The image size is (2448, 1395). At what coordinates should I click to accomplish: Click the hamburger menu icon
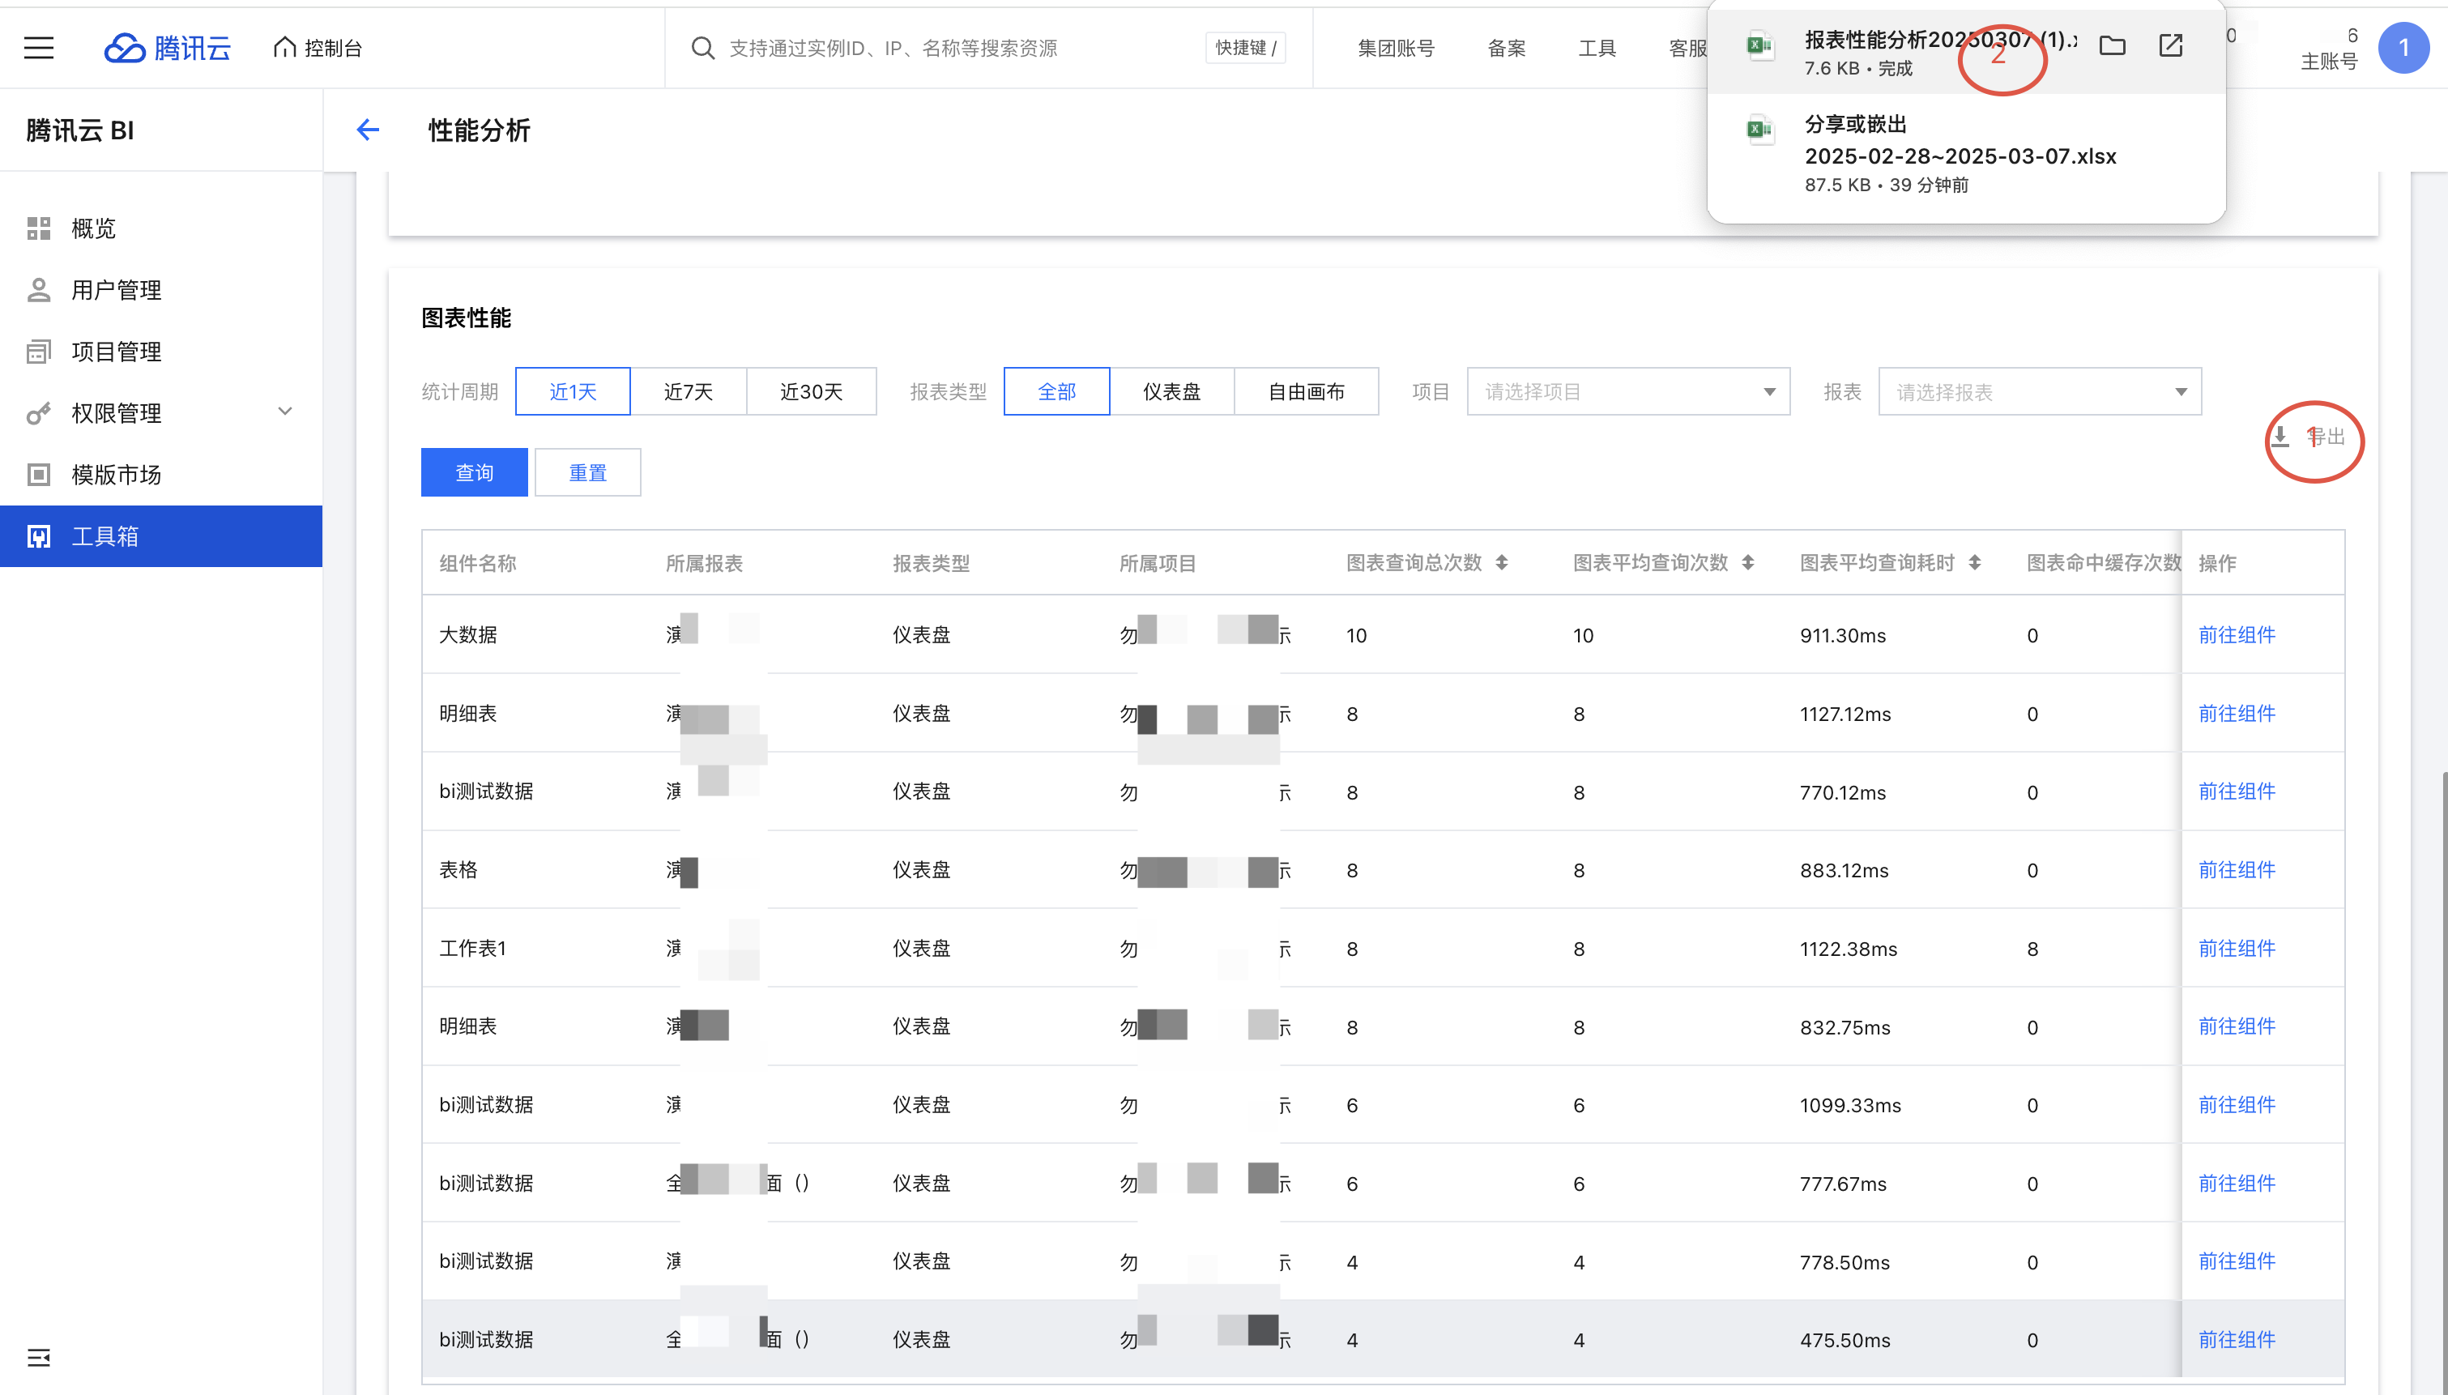point(38,48)
